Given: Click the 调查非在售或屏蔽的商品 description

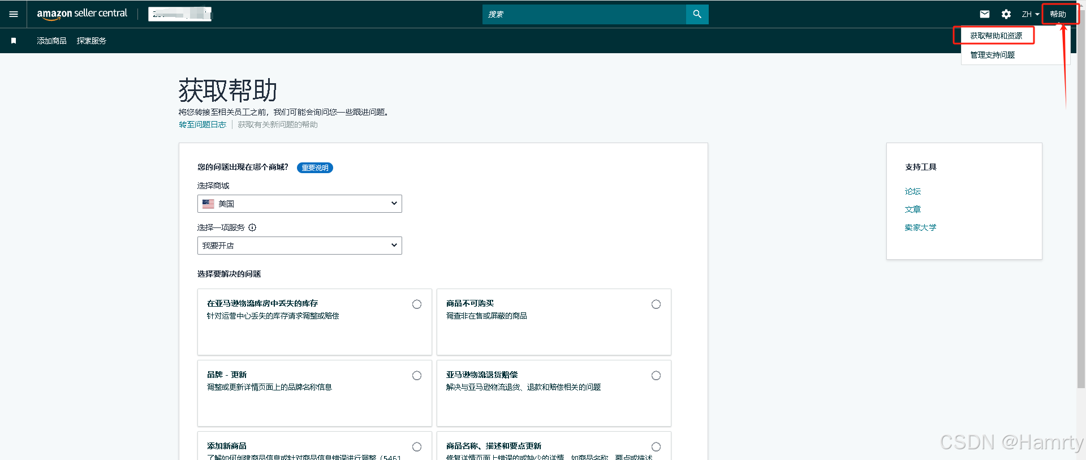Looking at the screenshot, I should (486, 316).
